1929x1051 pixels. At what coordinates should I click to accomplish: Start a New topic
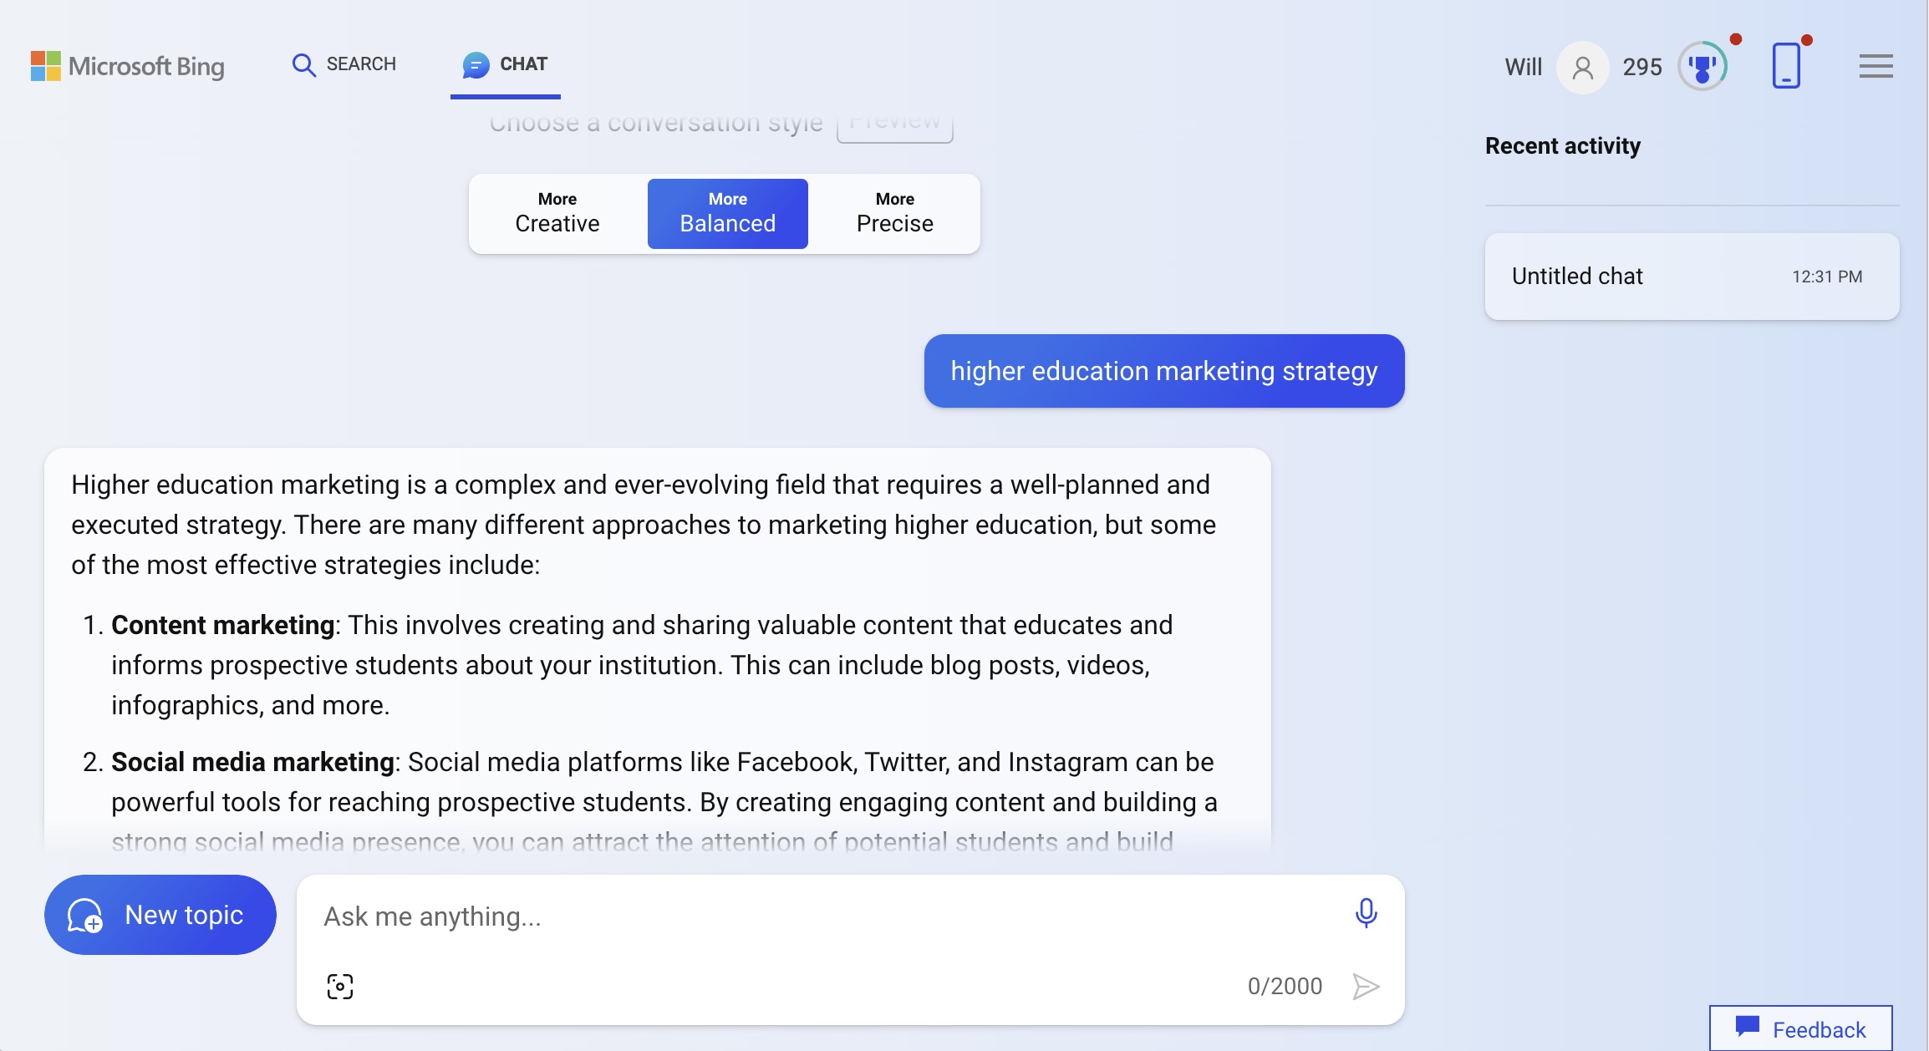[x=160, y=915]
